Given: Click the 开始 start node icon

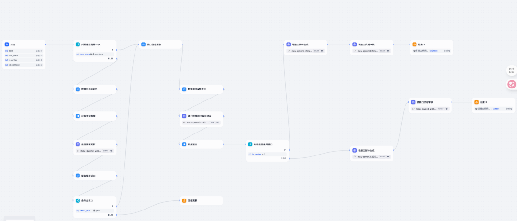Looking at the screenshot, I should point(7,44).
